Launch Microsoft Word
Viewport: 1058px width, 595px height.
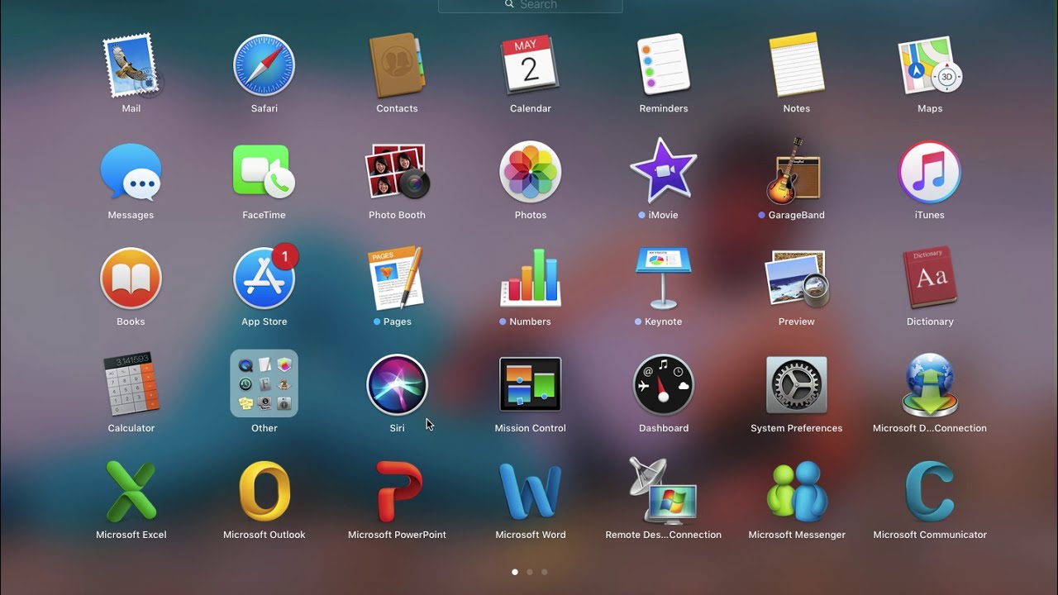(530, 492)
